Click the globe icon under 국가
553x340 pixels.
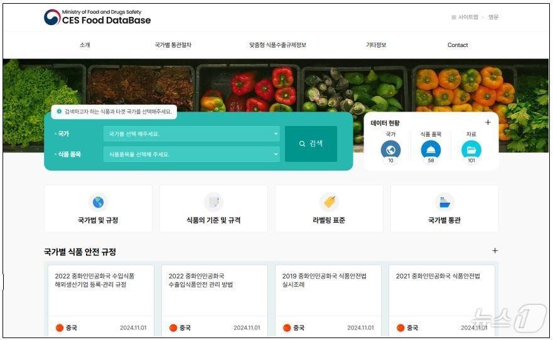(390, 150)
